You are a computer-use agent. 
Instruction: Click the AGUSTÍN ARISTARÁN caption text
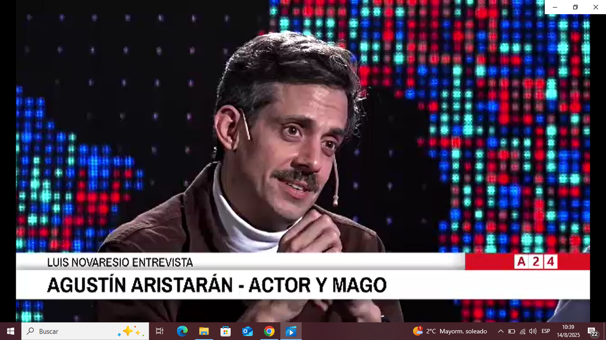pyautogui.click(x=140, y=285)
